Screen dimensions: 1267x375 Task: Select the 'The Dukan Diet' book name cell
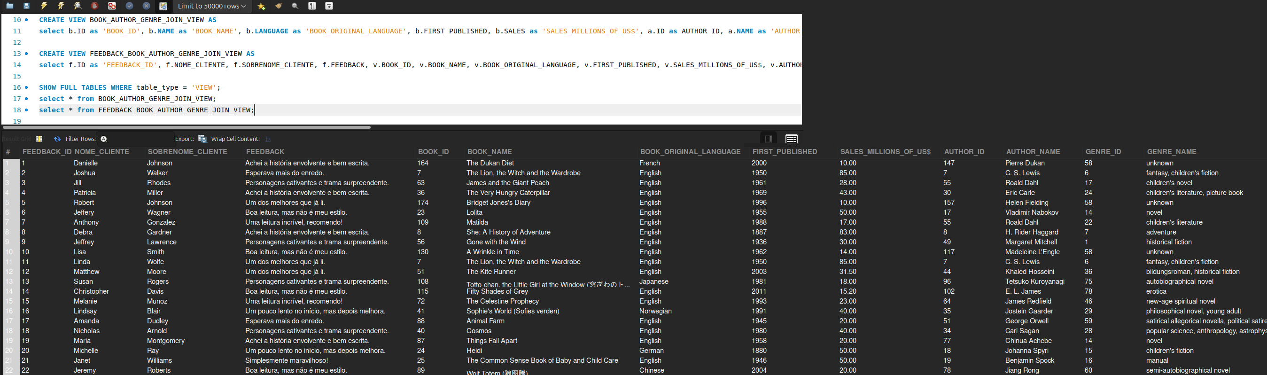pos(490,163)
